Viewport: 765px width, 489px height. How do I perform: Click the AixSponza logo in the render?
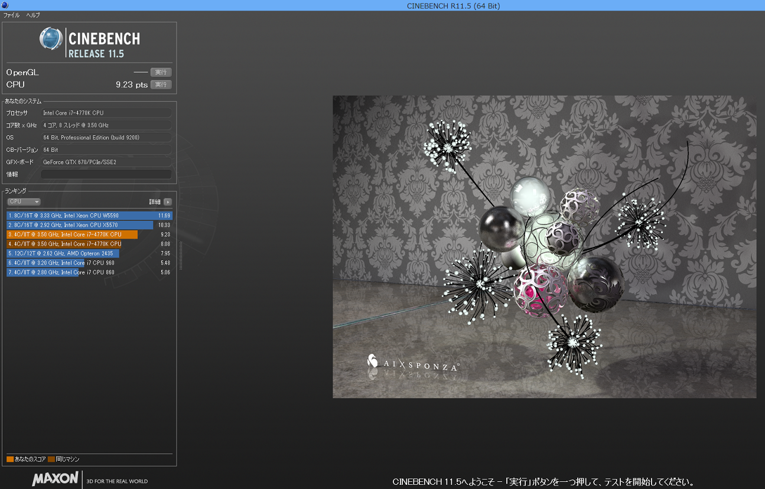(x=412, y=363)
